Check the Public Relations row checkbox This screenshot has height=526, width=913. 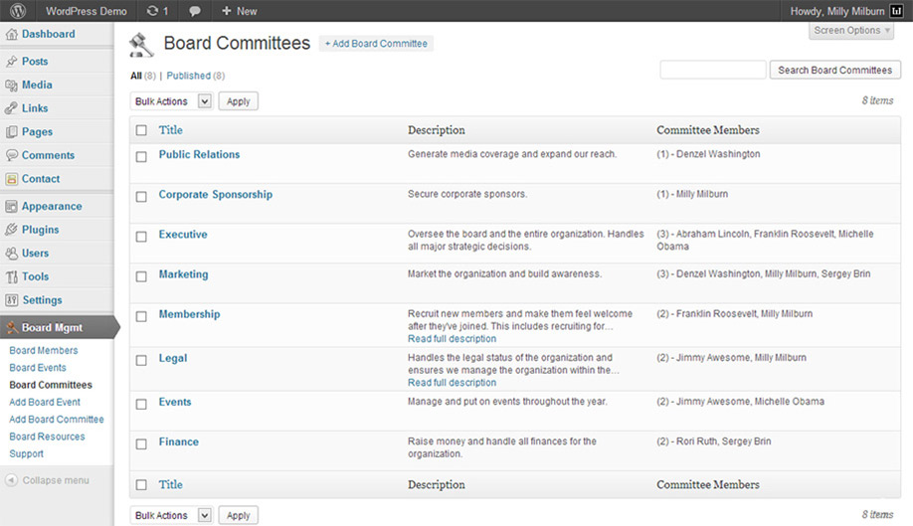coord(141,156)
